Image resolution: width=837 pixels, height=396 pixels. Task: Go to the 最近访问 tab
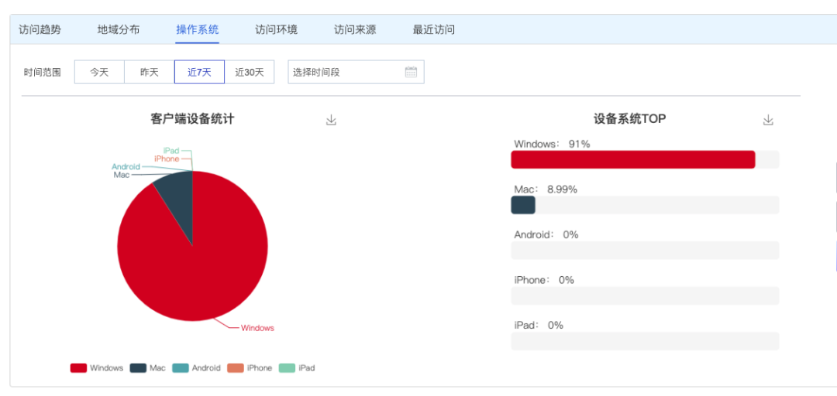click(434, 29)
